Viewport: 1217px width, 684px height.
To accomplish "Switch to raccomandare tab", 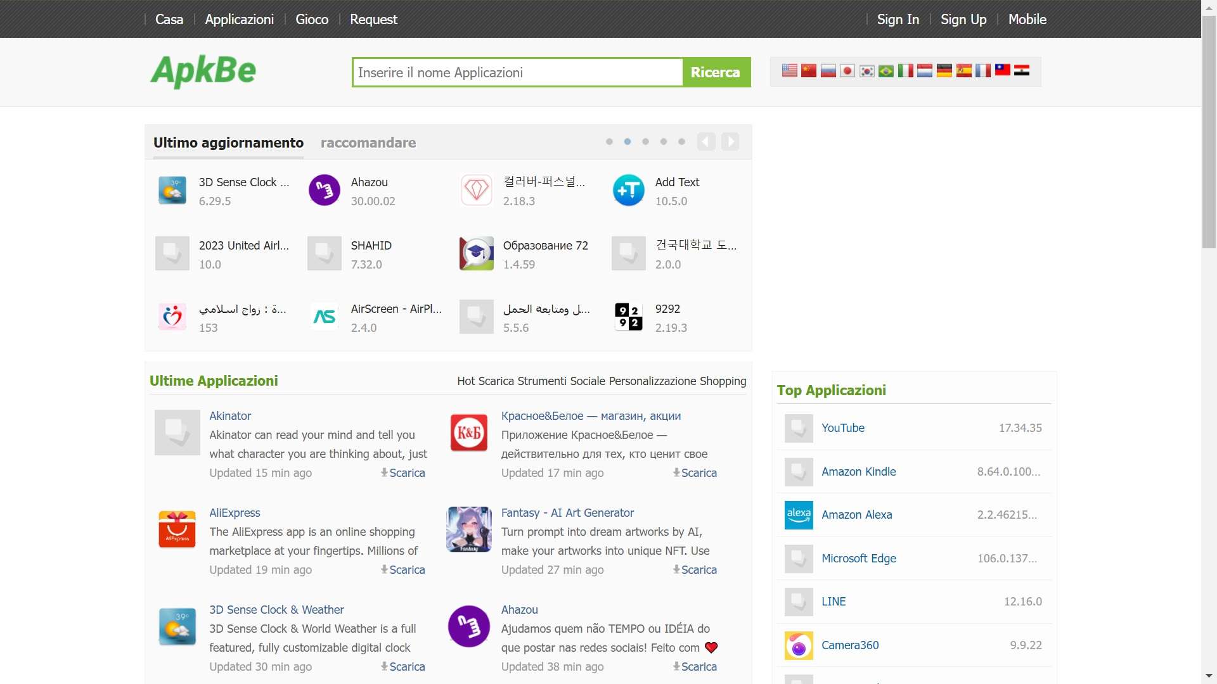I will (x=368, y=143).
